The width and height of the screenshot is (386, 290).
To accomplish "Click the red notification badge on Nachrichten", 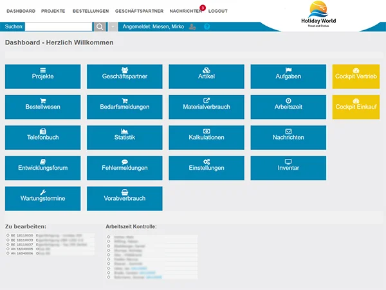I will tap(203, 8).
